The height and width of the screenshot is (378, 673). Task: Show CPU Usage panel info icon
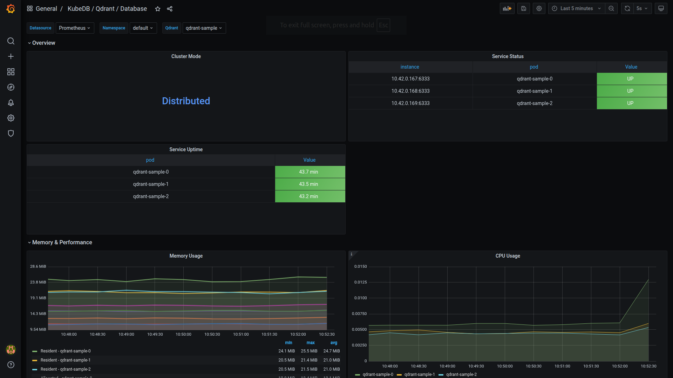click(351, 254)
